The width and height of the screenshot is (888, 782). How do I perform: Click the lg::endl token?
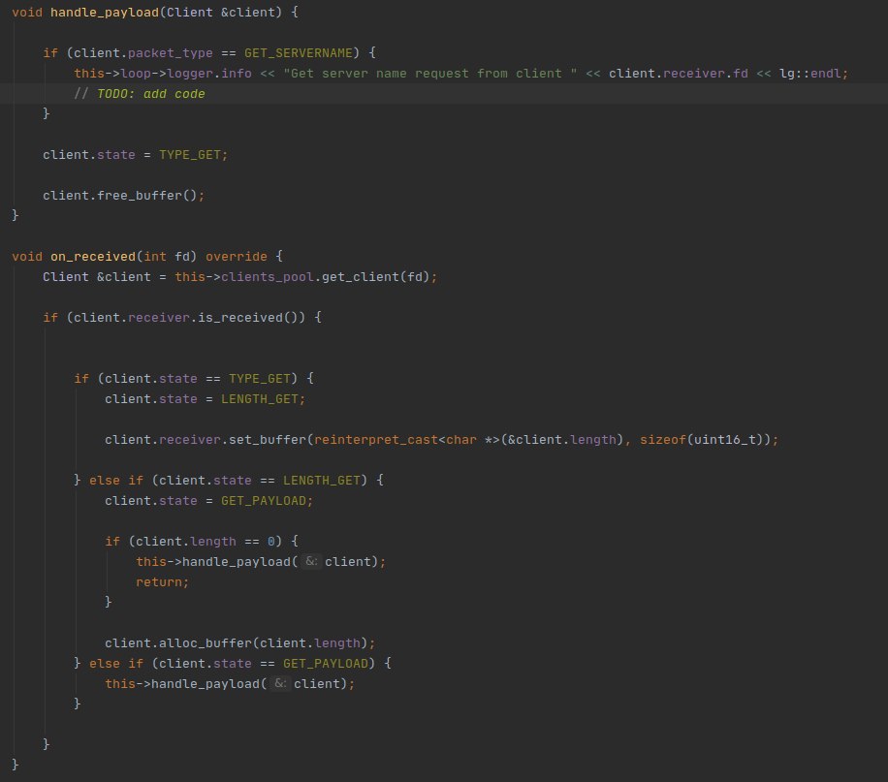point(810,74)
